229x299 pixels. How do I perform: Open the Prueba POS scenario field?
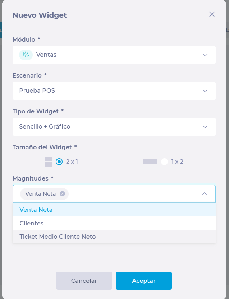click(114, 91)
